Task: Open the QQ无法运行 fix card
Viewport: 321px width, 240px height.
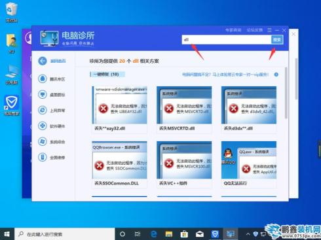Action: click(249, 164)
